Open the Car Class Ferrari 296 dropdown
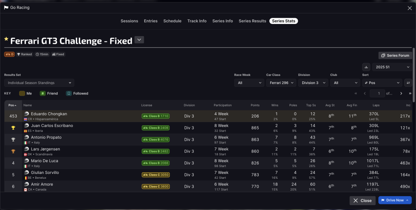The height and width of the screenshot is (210, 416). click(x=280, y=83)
